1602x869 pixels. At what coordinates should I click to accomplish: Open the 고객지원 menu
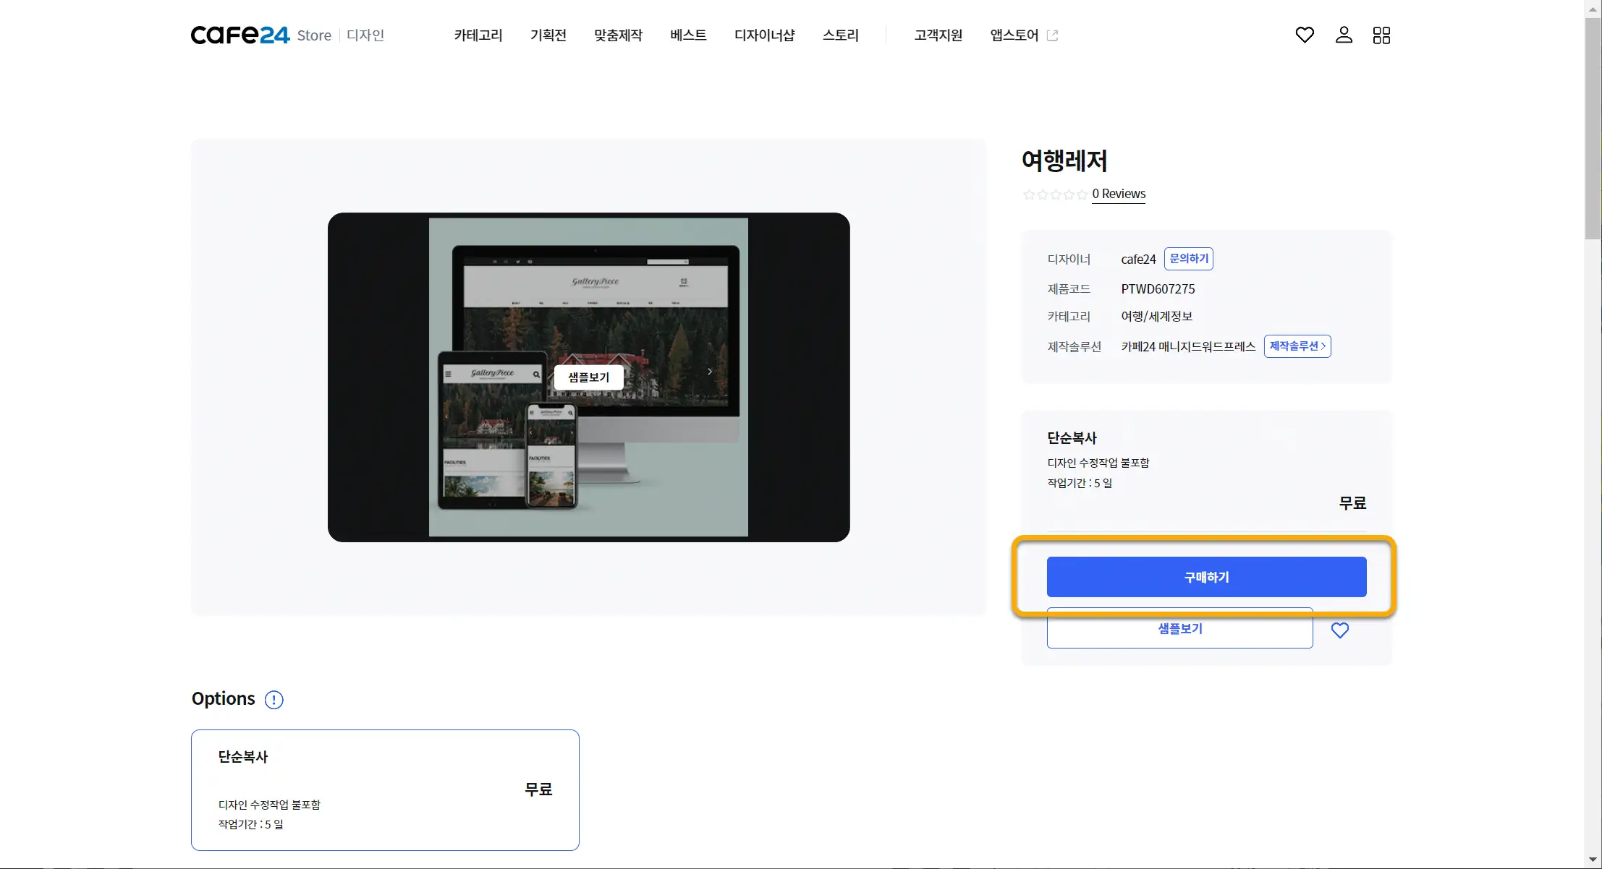[x=938, y=35]
